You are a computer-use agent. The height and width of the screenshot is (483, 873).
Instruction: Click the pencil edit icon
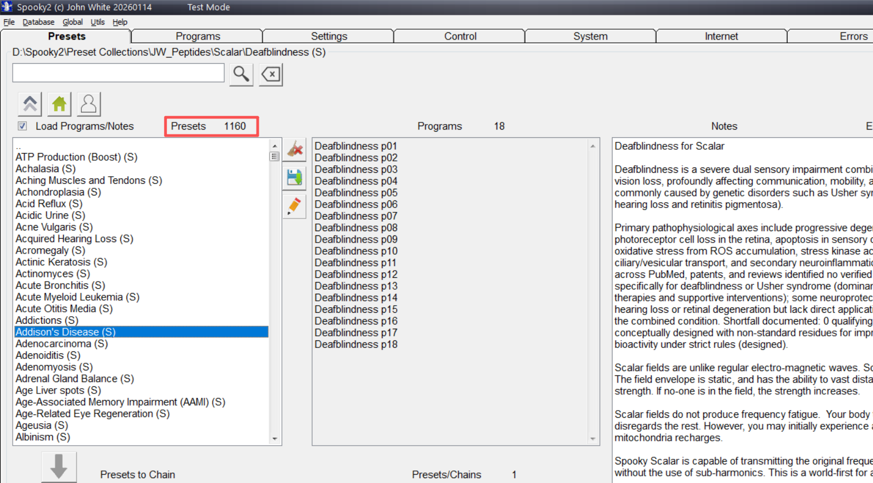click(295, 206)
